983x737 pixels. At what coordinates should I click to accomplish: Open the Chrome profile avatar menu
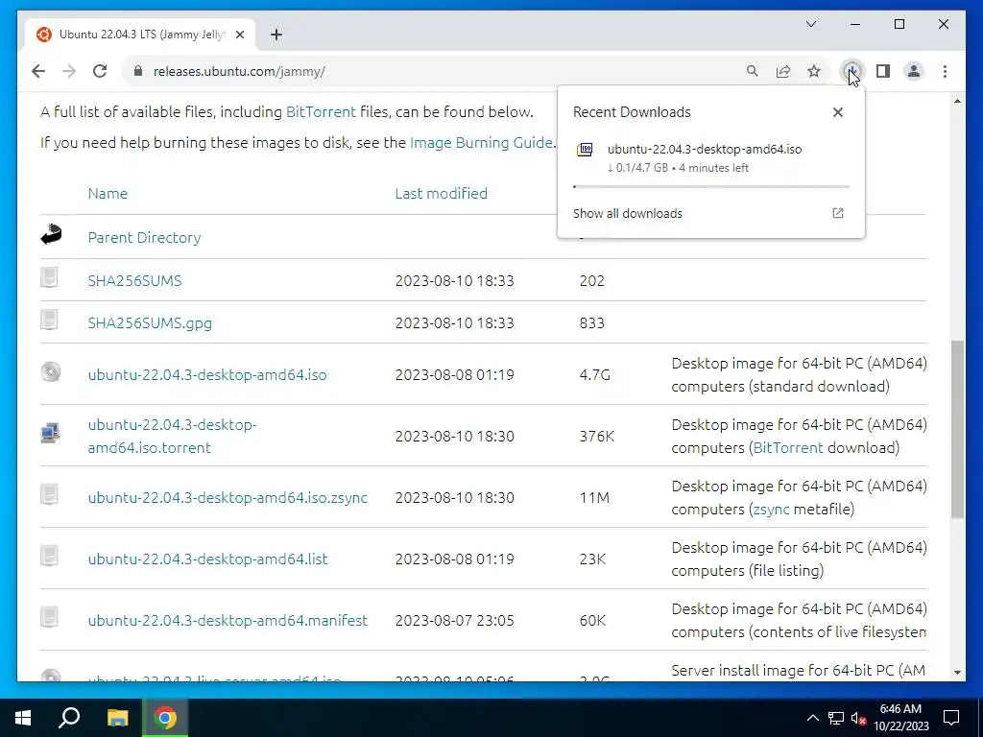point(914,71)
